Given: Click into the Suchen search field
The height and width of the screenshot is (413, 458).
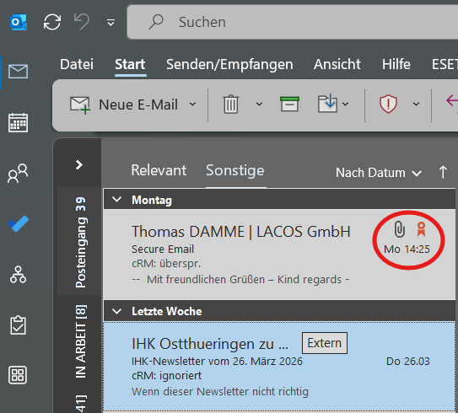Looking at the screenshot, I should click(x=292, y=22).
